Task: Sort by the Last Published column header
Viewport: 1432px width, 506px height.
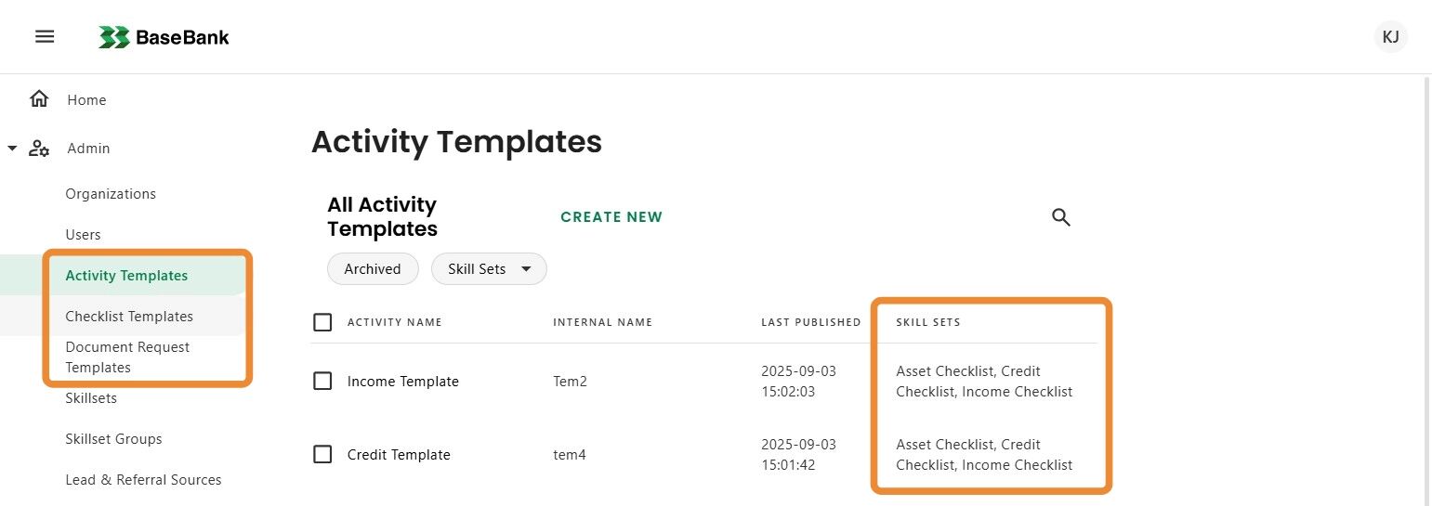Action: [810, 322]
